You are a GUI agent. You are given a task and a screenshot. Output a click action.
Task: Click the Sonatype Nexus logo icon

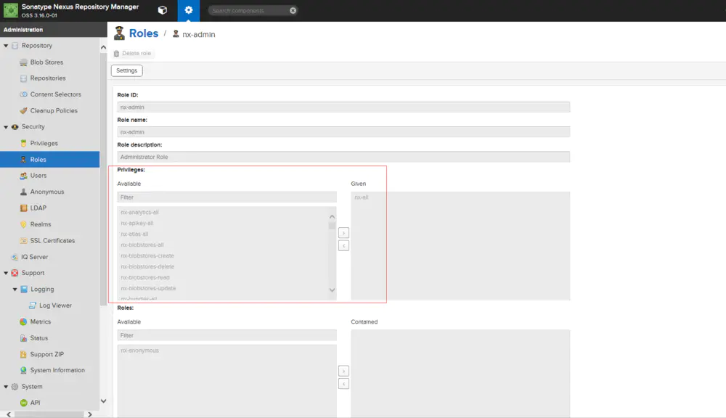click(x=11, y=10)
